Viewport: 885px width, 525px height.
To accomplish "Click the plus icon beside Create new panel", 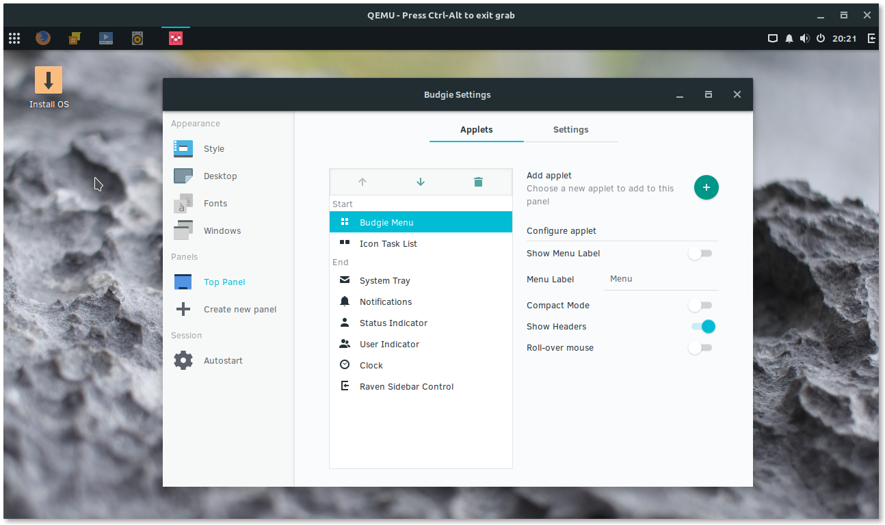I will coord(183,309).
